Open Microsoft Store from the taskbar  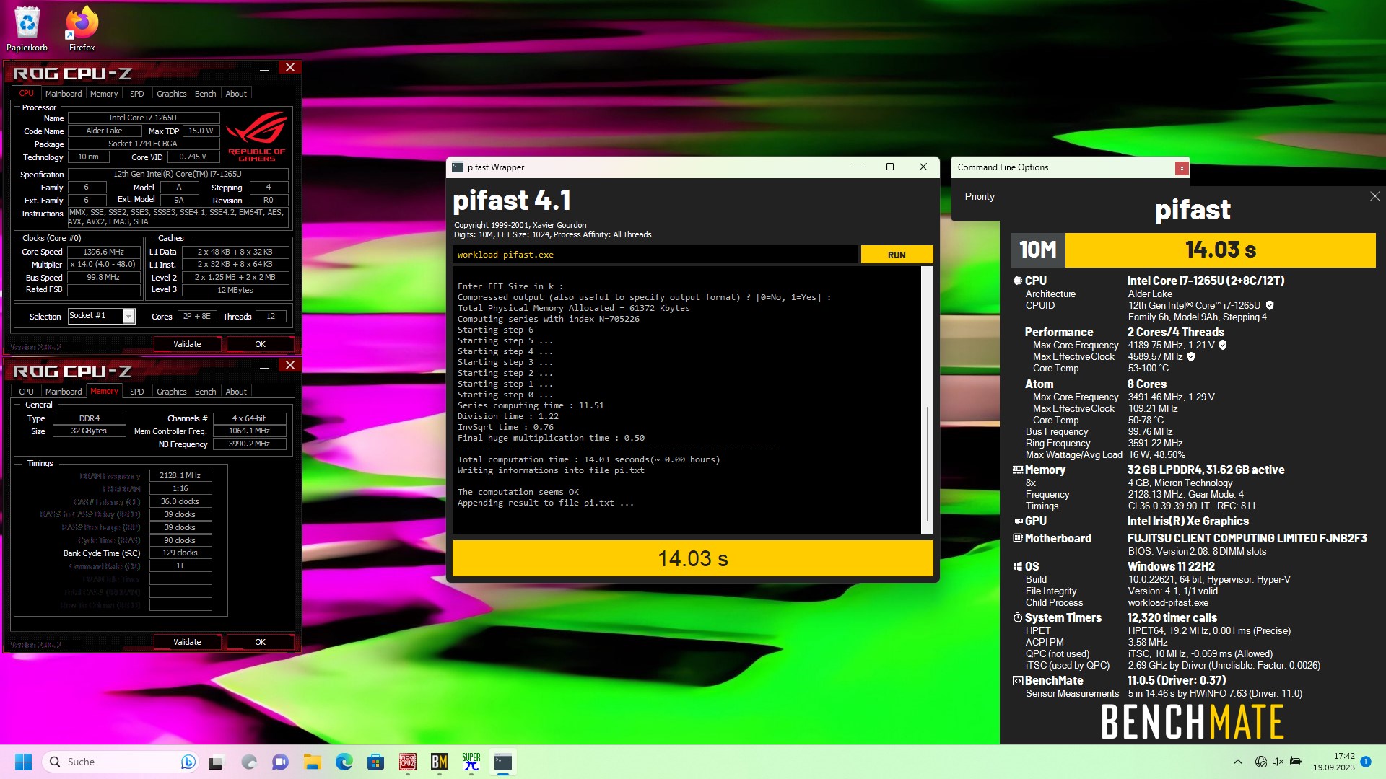pos(375,762)
